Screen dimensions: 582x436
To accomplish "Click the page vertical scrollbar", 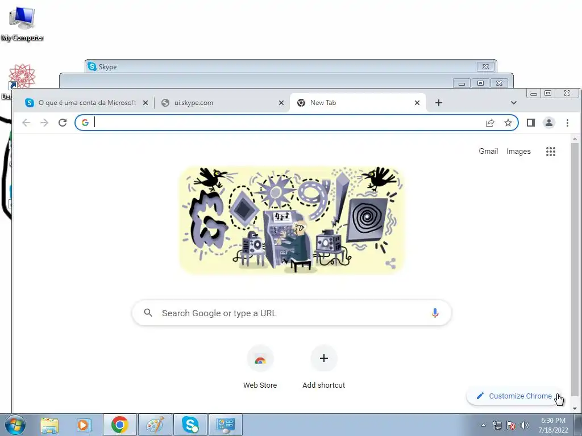I will point(575,269).
